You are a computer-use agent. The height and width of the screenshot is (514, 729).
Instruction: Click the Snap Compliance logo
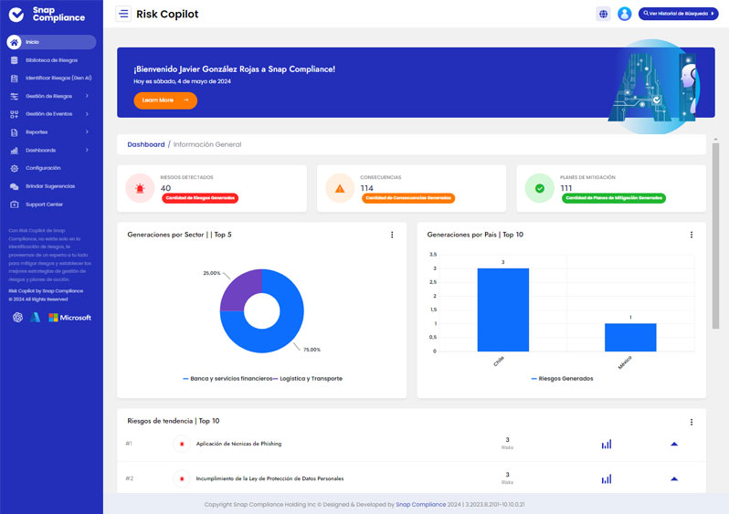tap(47, 15)
